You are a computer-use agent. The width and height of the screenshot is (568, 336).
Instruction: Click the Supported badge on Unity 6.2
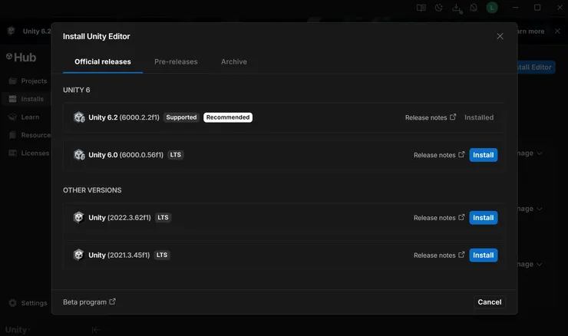(181, 117)
